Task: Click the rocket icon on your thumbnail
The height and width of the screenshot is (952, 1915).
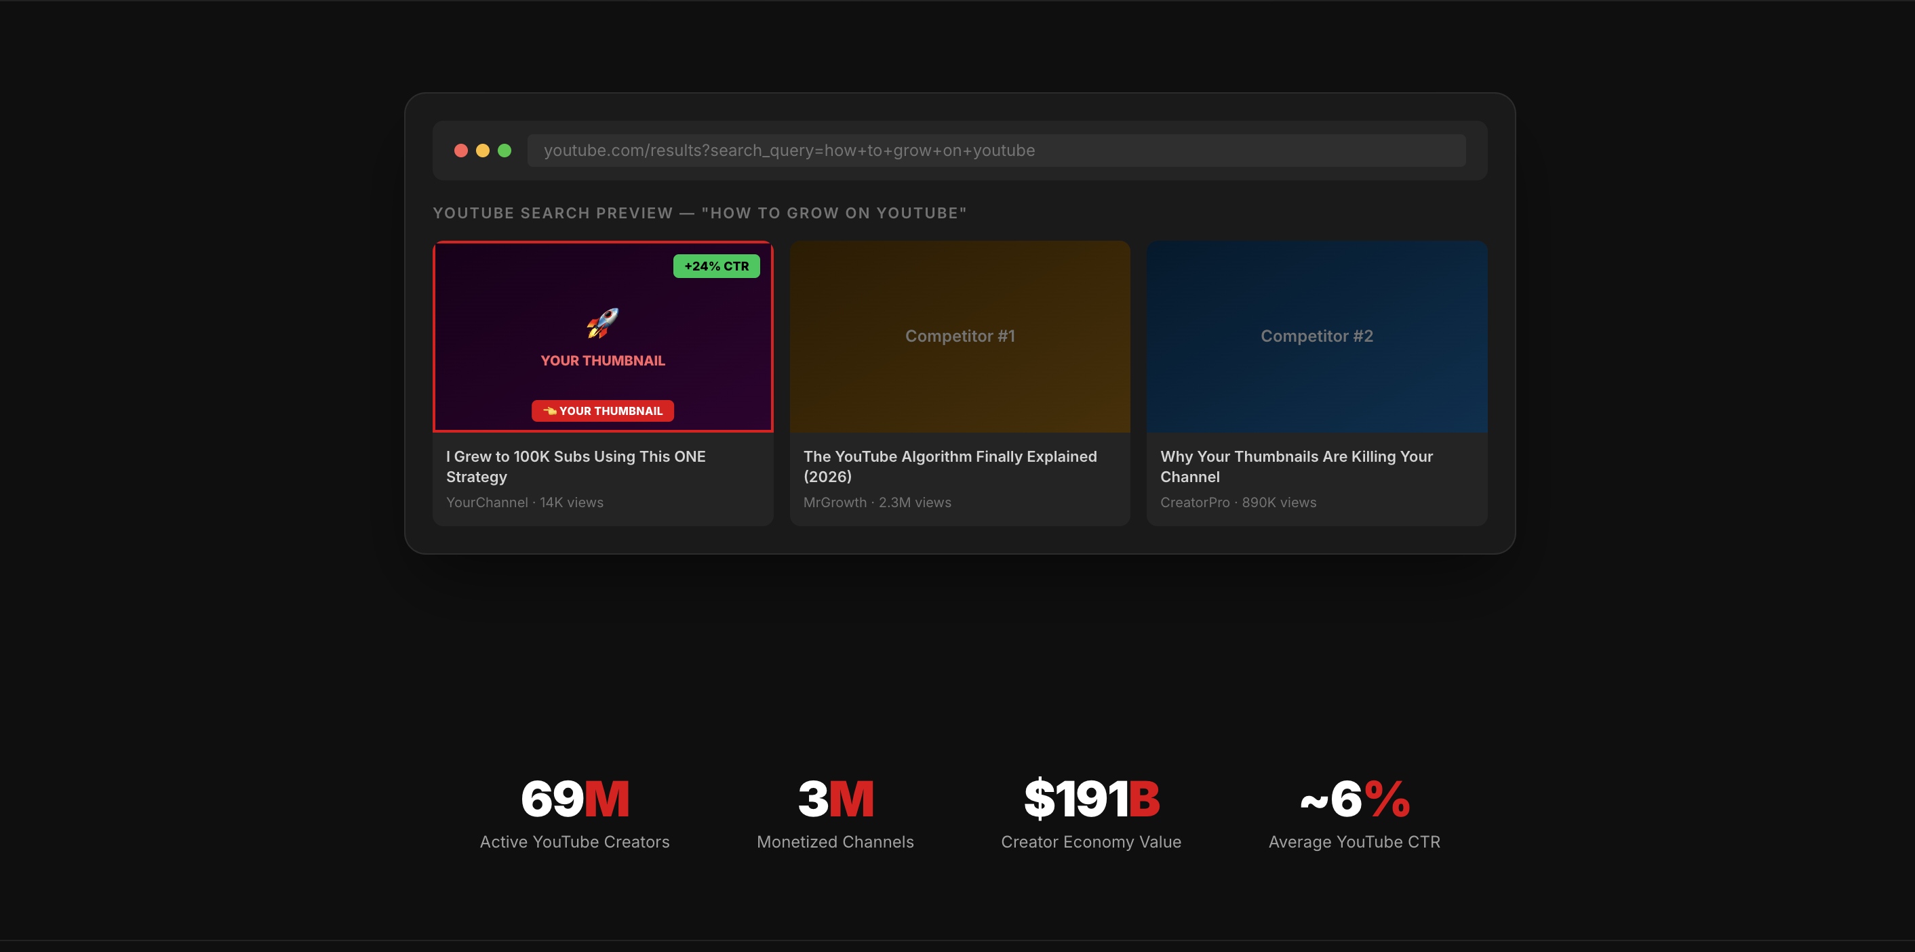Action: click(x=602, y=323)
